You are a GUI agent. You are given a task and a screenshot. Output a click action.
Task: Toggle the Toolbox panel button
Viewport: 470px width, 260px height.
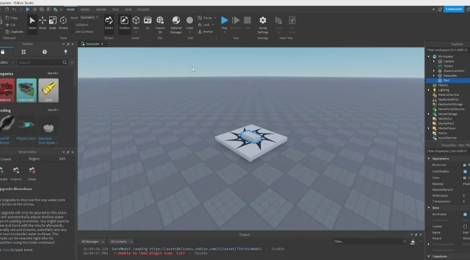[x=124, y=23]
